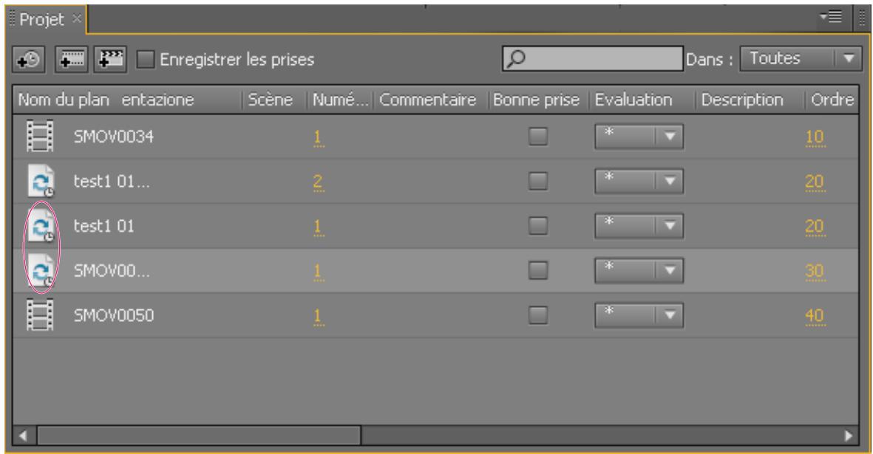This screenshot has height=454, width=873.
Task: Click the filmstrip icon of SMOV0034
Action: click(x=40, y=136)
